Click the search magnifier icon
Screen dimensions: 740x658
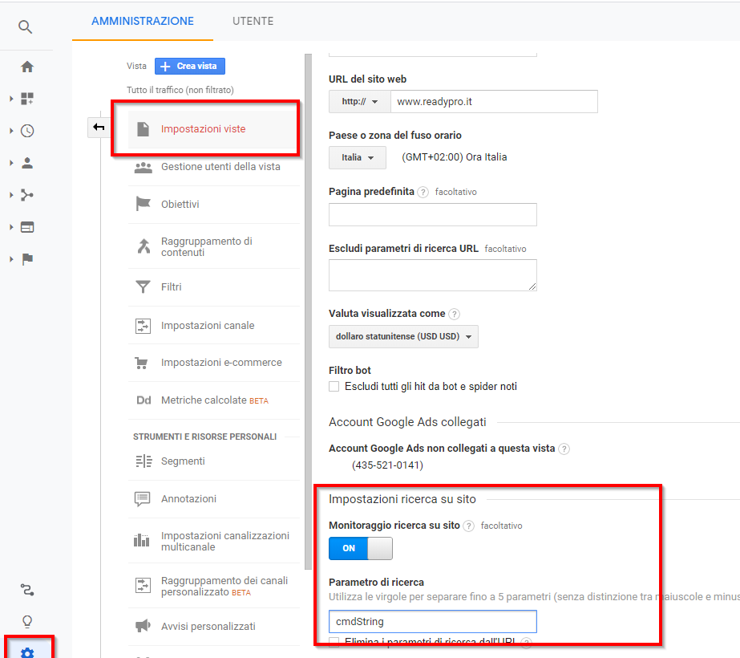click(x=26, y=27)
